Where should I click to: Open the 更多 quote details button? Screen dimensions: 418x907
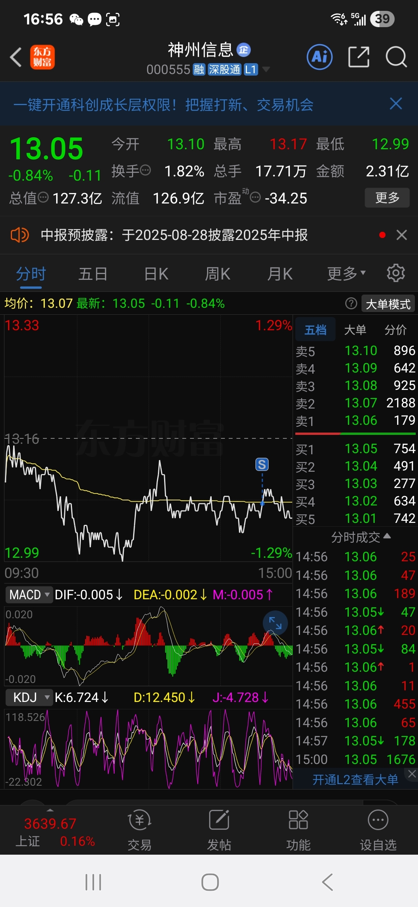[x=387, y=198]
